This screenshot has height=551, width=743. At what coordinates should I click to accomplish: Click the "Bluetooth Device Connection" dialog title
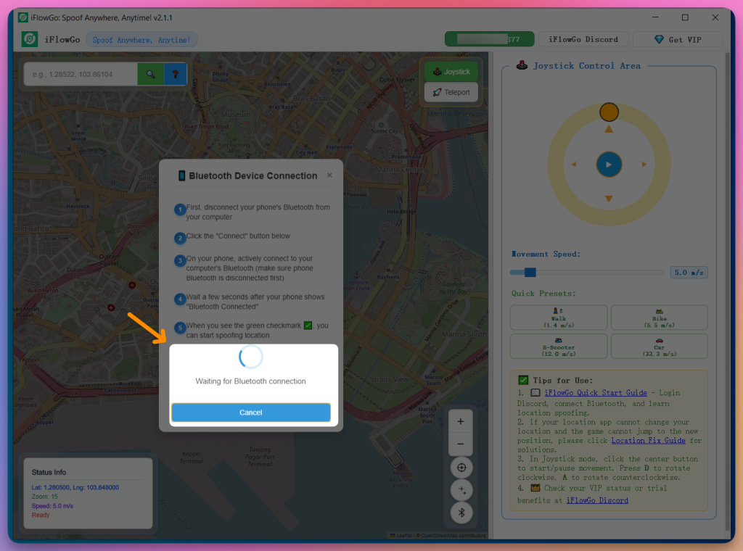point(253,175)
